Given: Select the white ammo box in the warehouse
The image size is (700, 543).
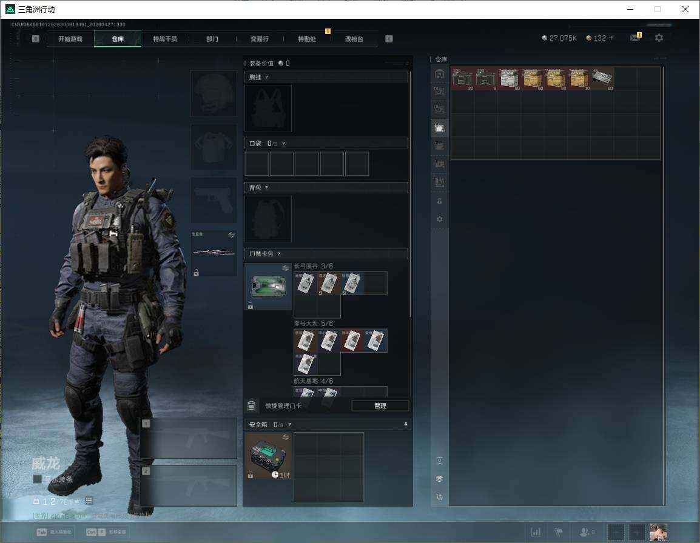Looking at the screenshot, I should click(510, 79).
